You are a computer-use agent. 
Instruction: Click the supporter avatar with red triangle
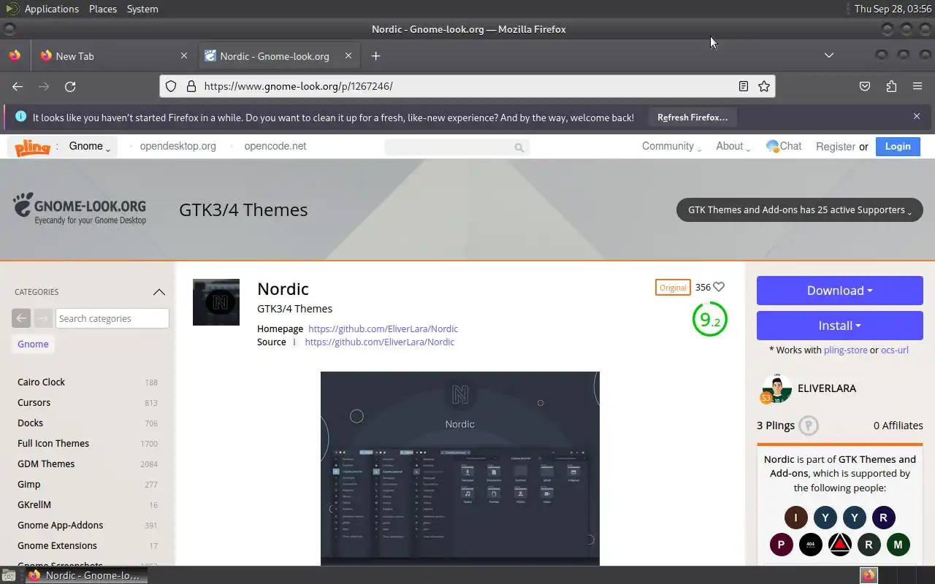pyautogui.click(x=840, y=544)
